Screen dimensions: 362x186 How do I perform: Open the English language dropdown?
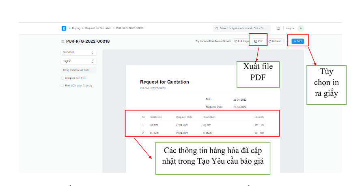pos(79,61)
